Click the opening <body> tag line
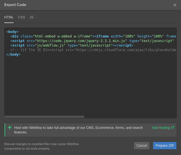Image resolution: width=181 pixels, height=155 pixels. (12, 32)
